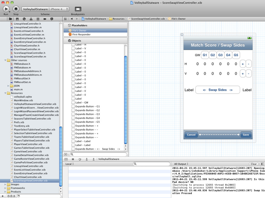The height and width of the screenshot is (198, 265).
Task: Expand the Images folder
Action: pyautogui.click(x=5, y=184)
